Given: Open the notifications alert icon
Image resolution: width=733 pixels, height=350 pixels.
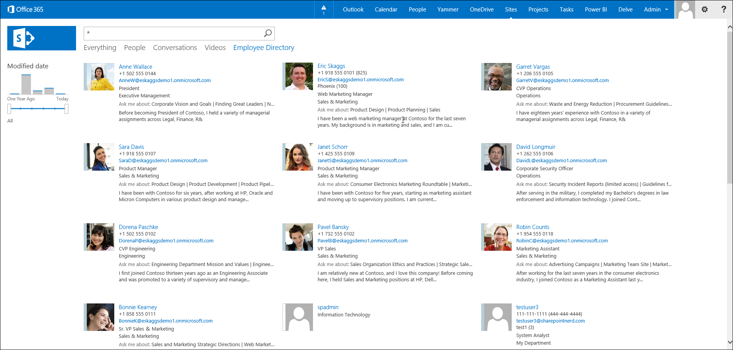Looking at the screenshot, I should (x=324, y=9).
